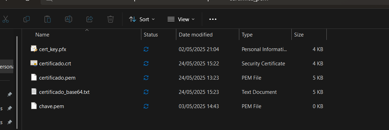389x130 pixels.
Task: Open the See more ellipsis menu
Action: pyautogui.click(x=213, y=19)
